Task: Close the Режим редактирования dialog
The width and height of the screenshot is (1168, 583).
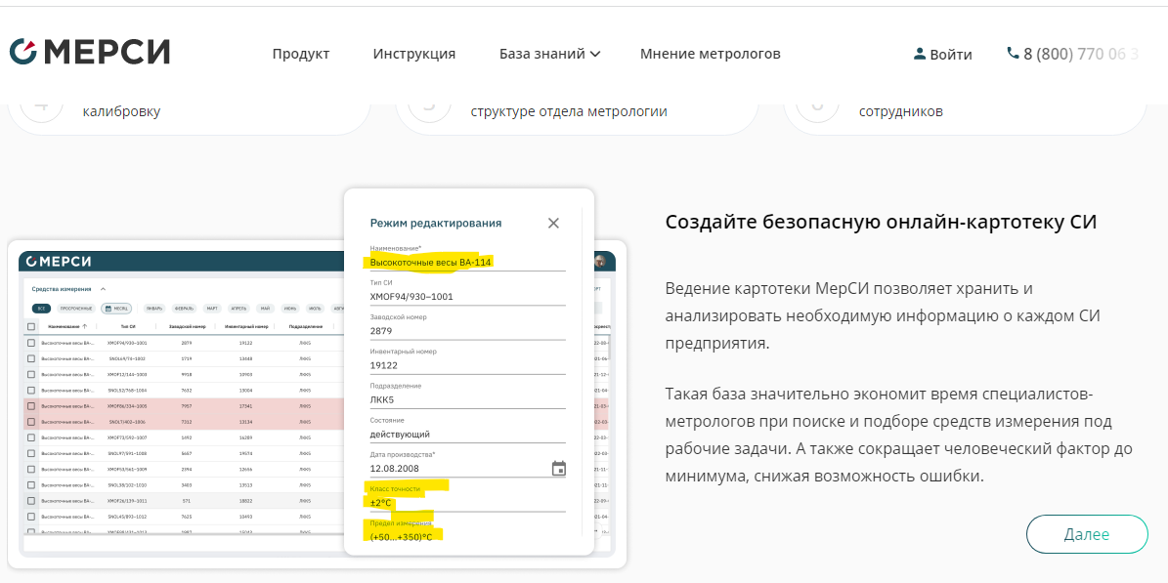Action: [553, 223]
